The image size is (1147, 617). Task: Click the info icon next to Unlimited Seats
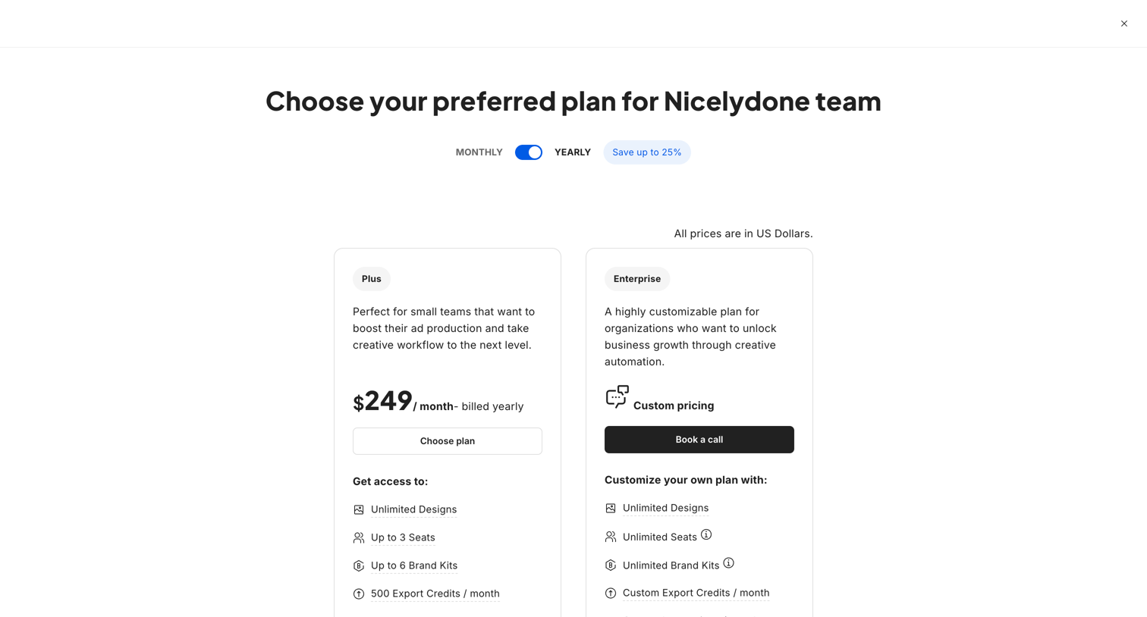705,535
